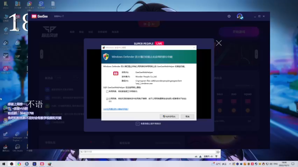Open the clock and date in taskbar
The height and width of the screenshot is (167, 298).
(x=284, y=164)
